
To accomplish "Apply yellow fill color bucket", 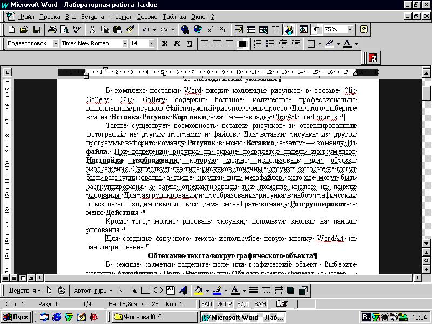I will tap(199, 291).
